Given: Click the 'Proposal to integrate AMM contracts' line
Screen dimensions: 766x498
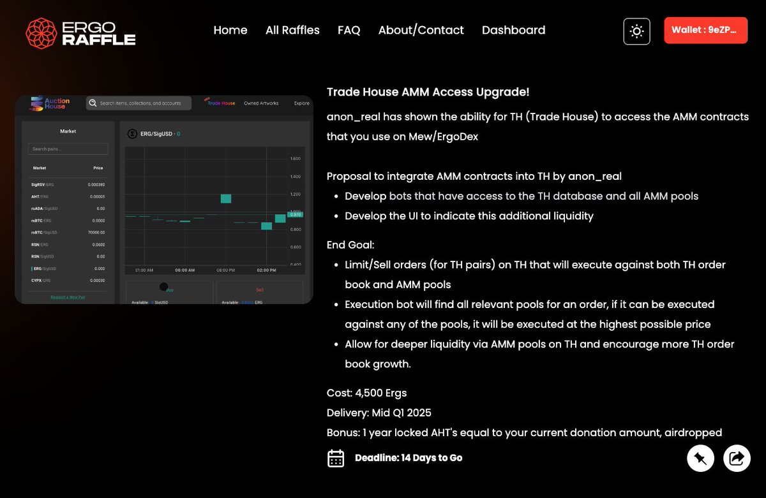Looking at the screenshot, I should click(474, 176).
